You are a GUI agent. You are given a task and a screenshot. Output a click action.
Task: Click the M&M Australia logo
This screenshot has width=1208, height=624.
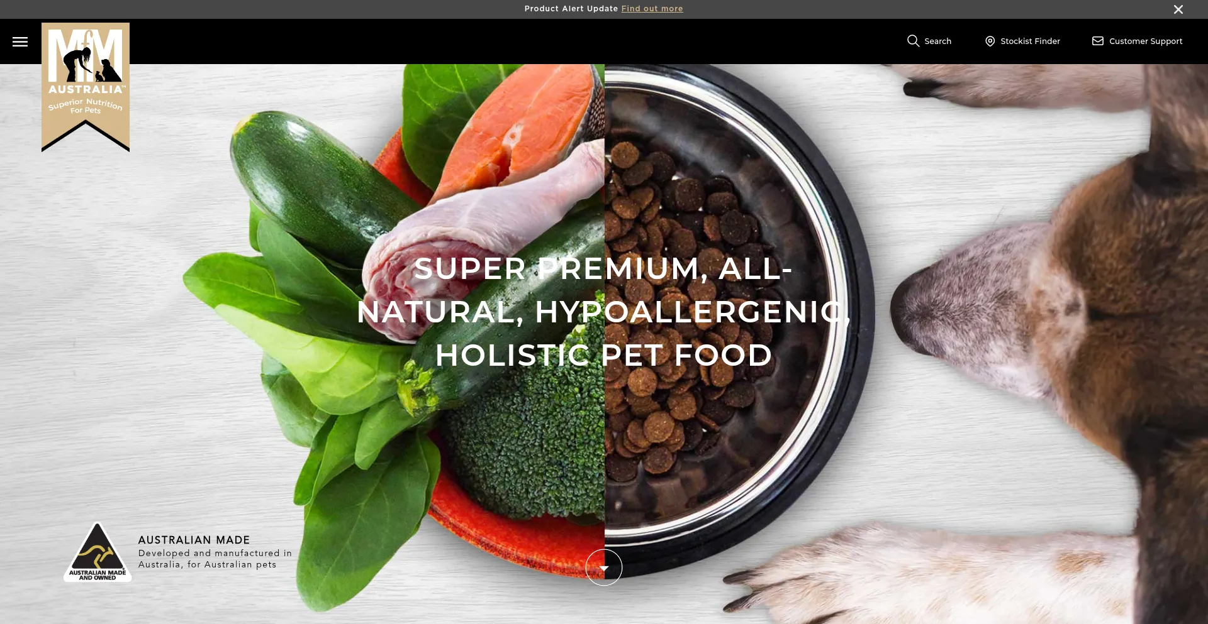click(86, 87)
